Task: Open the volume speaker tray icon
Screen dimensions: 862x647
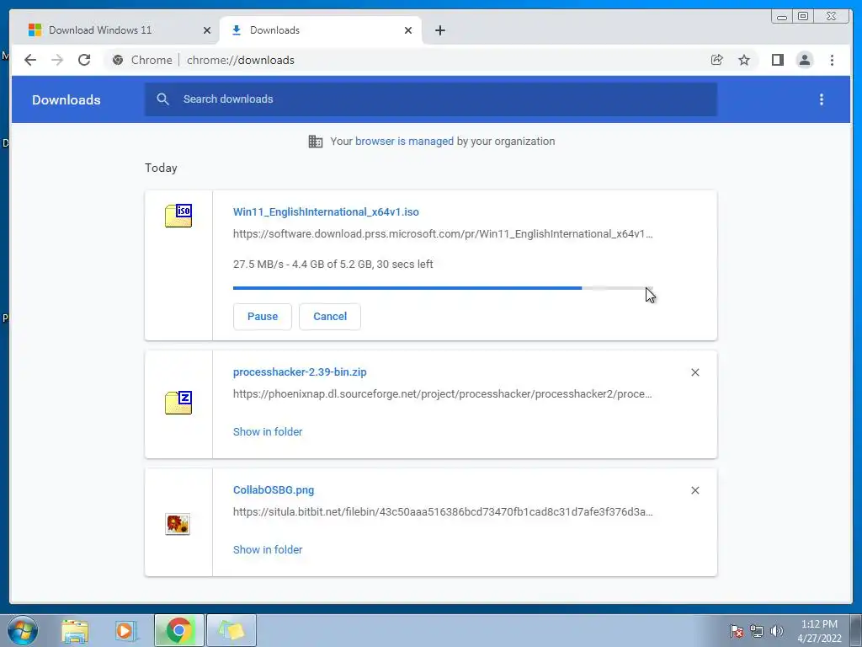Action: coord(777,631)
